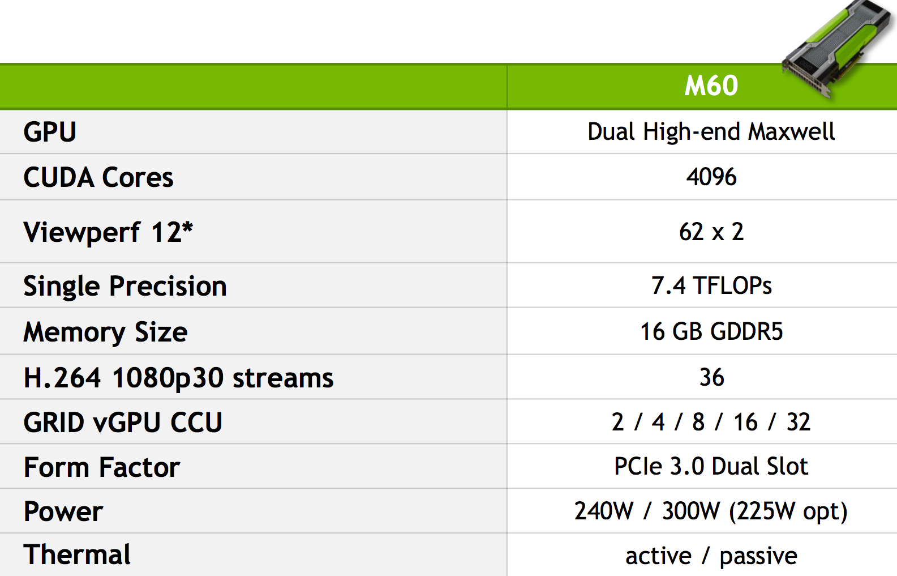Select the 7.4 TFLOPs value

tap(711, 285)
